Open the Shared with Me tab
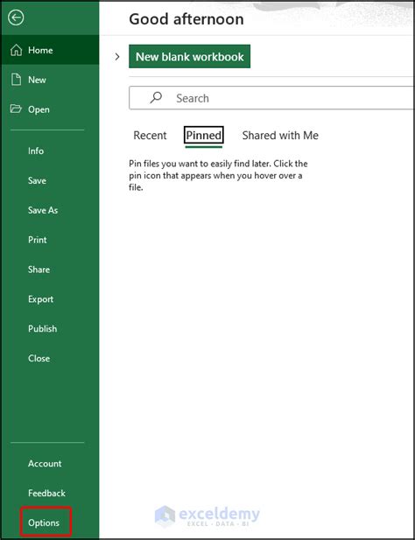 point(280,136)
